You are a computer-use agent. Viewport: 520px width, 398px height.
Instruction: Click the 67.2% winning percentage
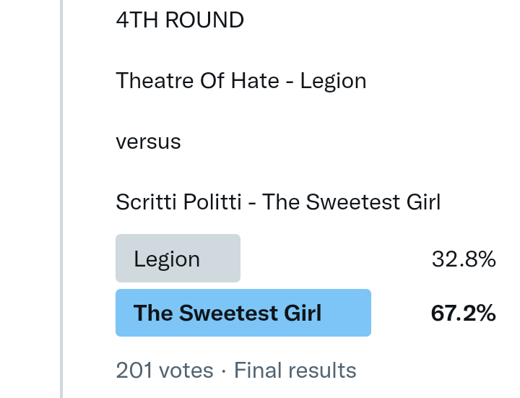pyautogui.click(x=463, y=313)
